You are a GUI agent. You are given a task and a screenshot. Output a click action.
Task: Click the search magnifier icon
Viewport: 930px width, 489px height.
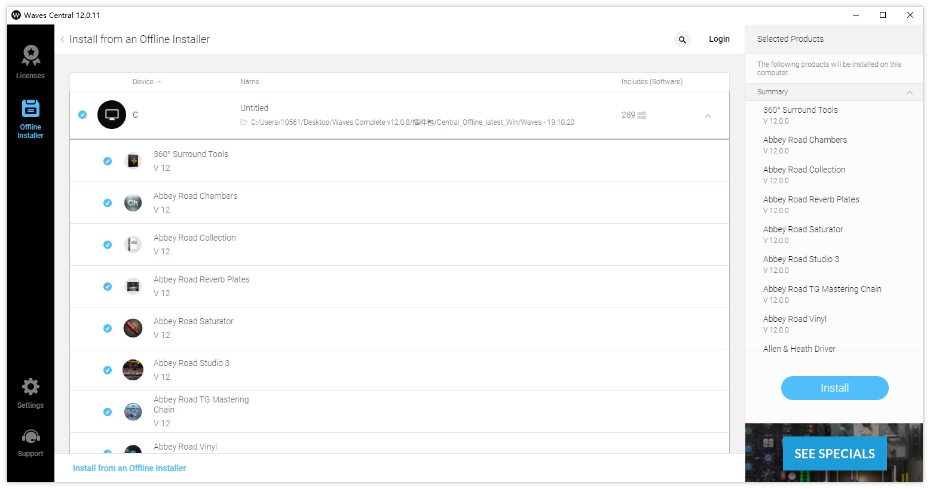coord(683,39)
